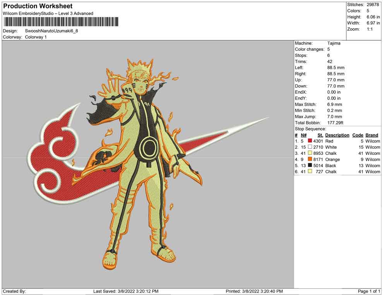383x295 pixels.
Task: Click the Production Worksheet title
Action: click(x=38, y=6)
